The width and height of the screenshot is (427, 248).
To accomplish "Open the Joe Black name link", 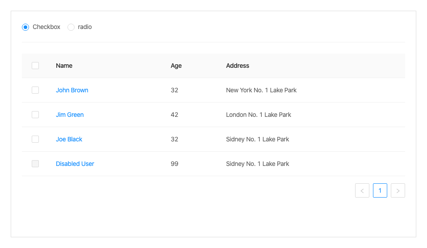I will click(69, 139).
